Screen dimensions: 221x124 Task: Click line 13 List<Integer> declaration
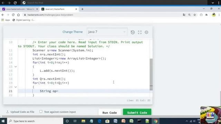pyautogui.click(x=69, y=59)
